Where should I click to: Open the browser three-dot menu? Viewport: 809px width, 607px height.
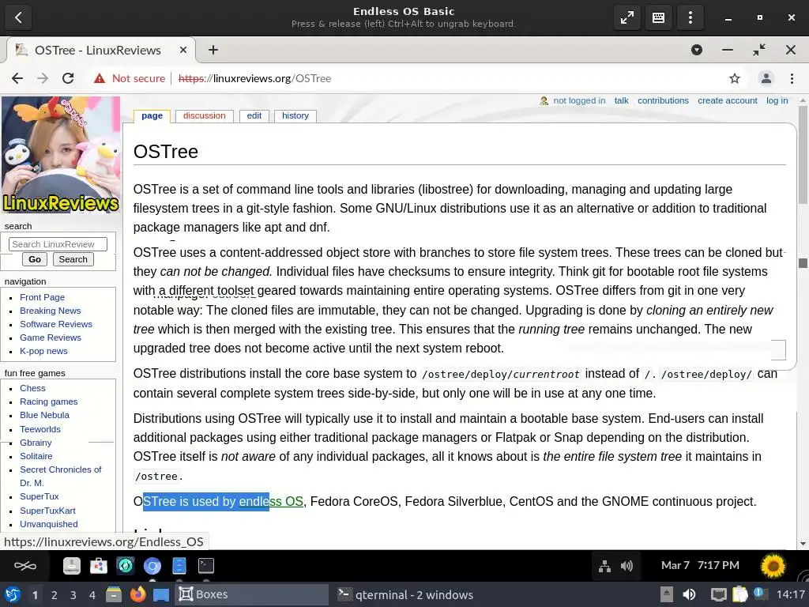pyautogui.click(x=792, y=78)
